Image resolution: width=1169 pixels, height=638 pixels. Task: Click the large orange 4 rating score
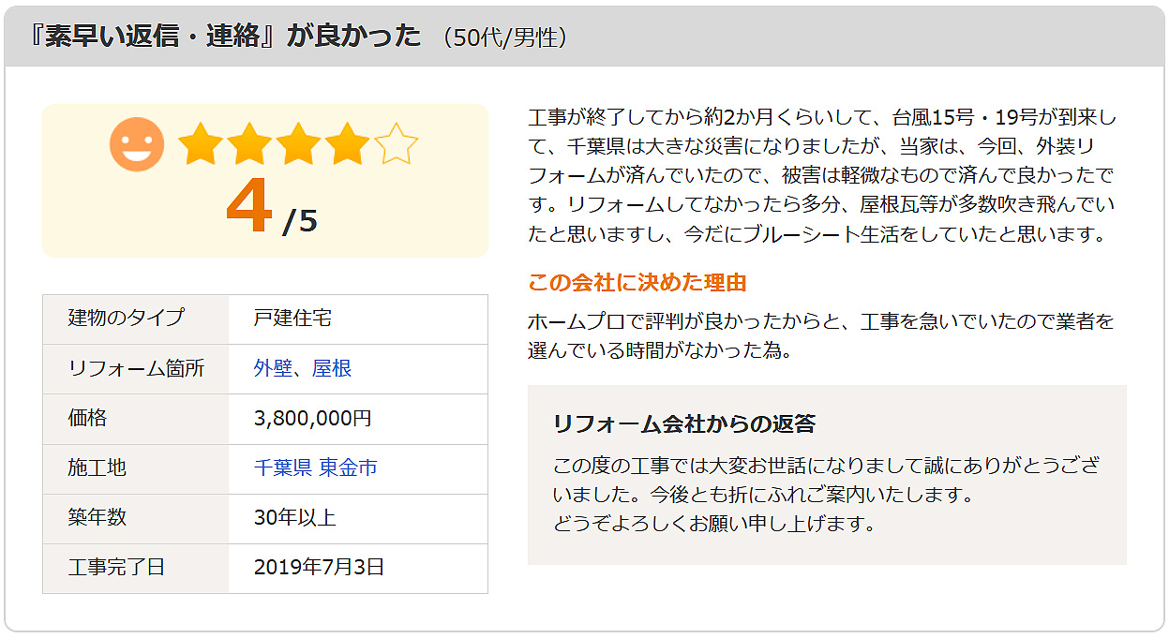(249, 208)
